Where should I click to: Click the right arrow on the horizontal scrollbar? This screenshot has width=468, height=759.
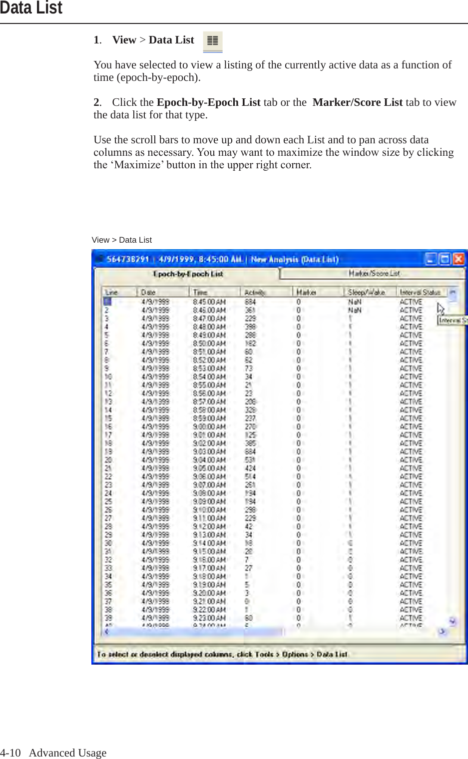click(x=444, y=632)
